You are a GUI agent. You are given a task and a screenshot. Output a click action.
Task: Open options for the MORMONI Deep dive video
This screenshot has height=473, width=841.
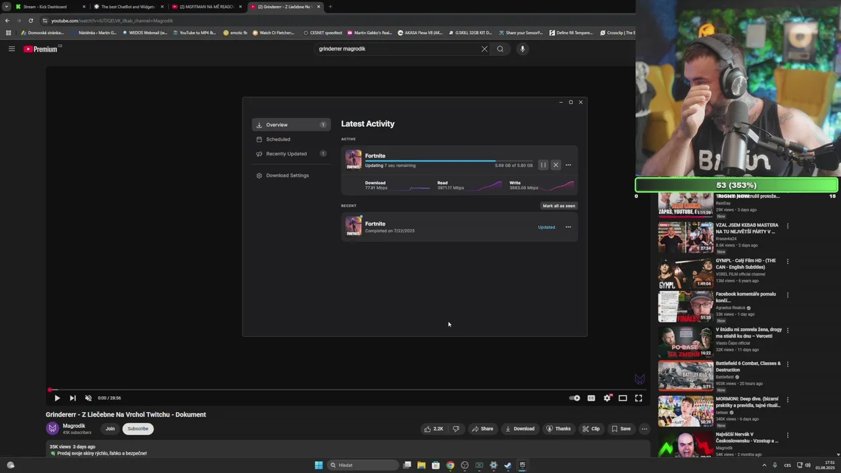pyautogui.click(x=788, y=399)
